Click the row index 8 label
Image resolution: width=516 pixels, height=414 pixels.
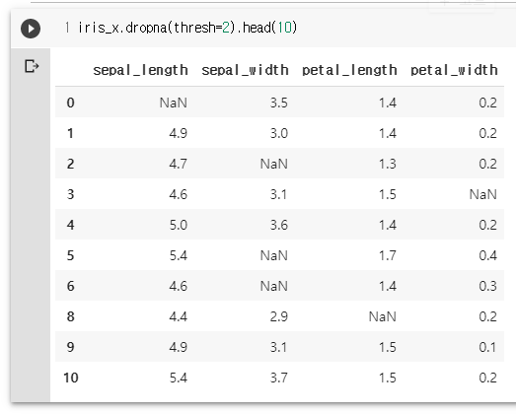pyautogui.click(x=71, y=317)
